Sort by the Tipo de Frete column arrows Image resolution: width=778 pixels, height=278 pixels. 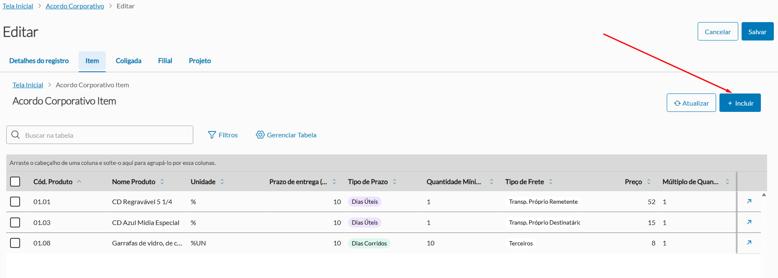(x=551, y=182)
